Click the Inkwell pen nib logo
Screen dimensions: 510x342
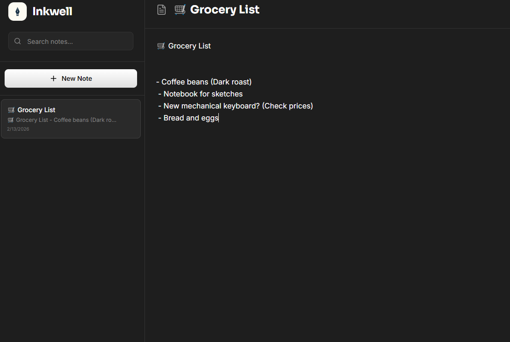18,12
